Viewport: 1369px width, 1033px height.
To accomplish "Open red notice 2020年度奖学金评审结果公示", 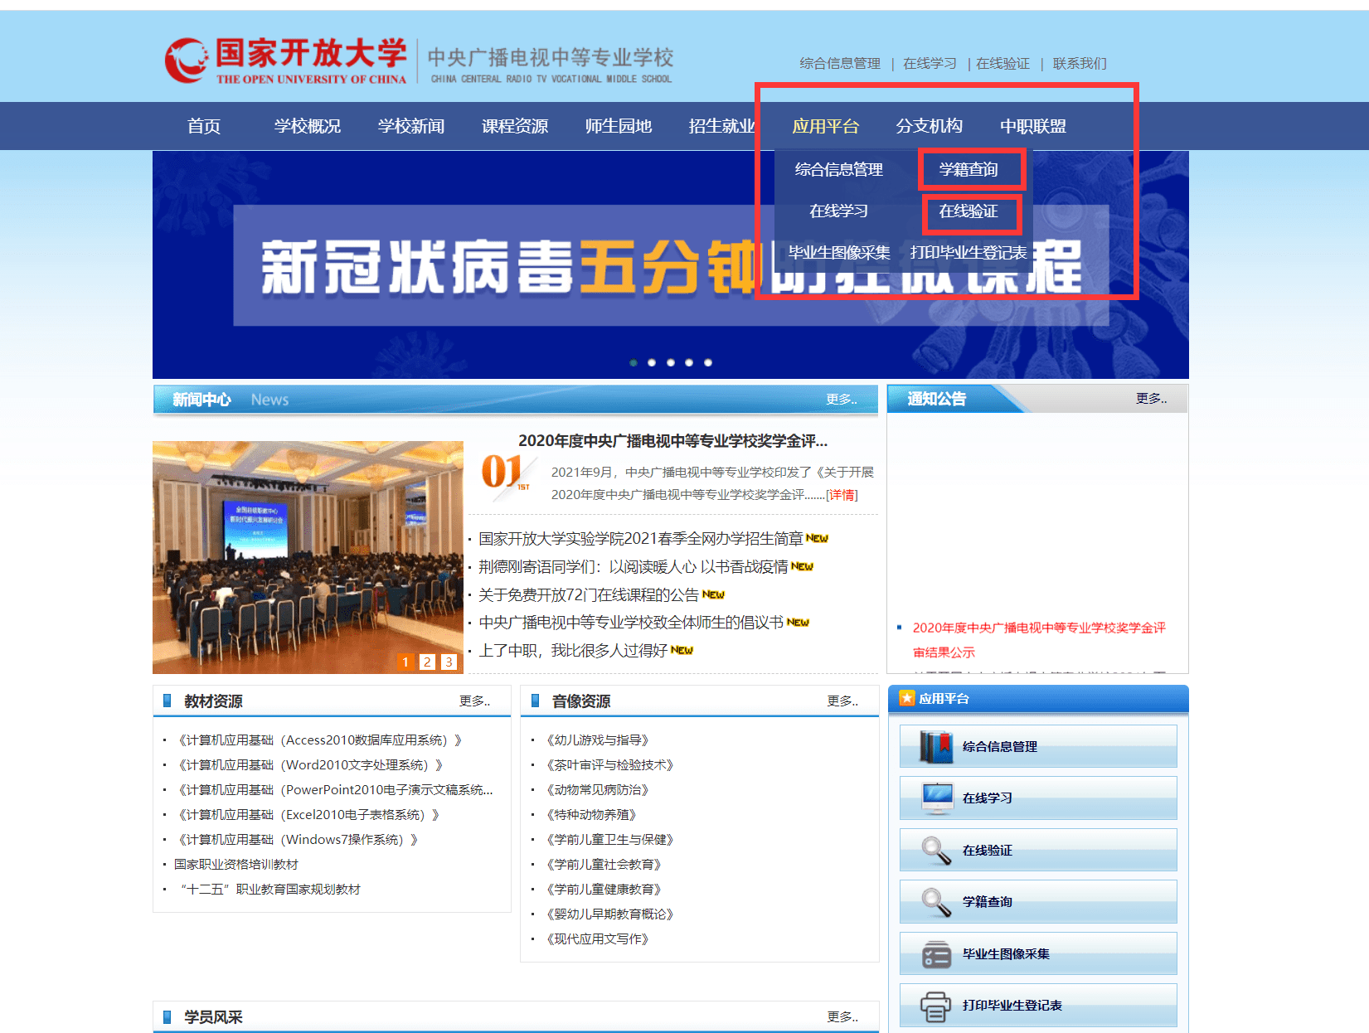I will tap(1039, 640).
